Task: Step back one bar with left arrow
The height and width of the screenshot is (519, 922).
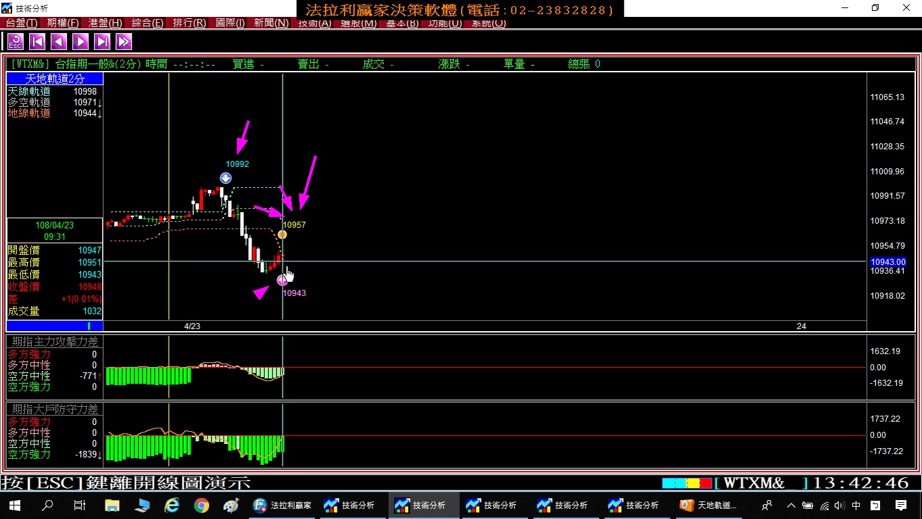Action: 59,42
